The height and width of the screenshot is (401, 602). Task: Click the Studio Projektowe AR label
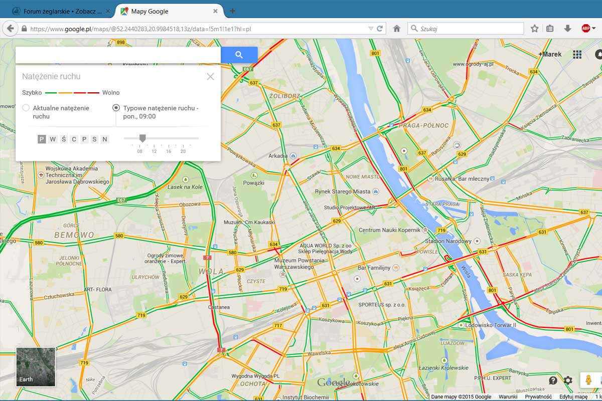click(350, 208)
